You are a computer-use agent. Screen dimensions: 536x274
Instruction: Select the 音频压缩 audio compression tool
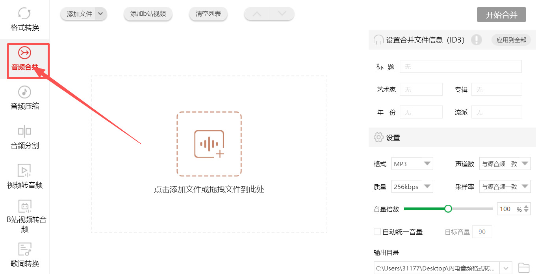coord(24,97)
